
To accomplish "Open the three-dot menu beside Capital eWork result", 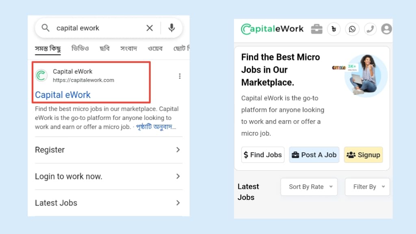I will [180, 76].
